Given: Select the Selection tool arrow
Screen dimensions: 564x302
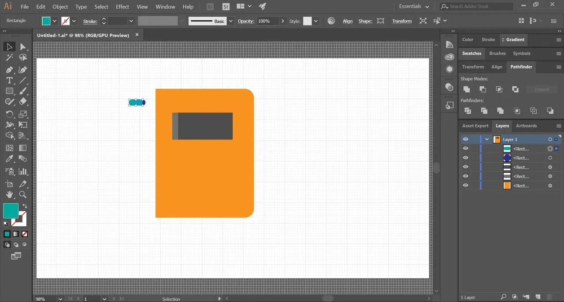Looking at the screenshot, I should [9, 47].
